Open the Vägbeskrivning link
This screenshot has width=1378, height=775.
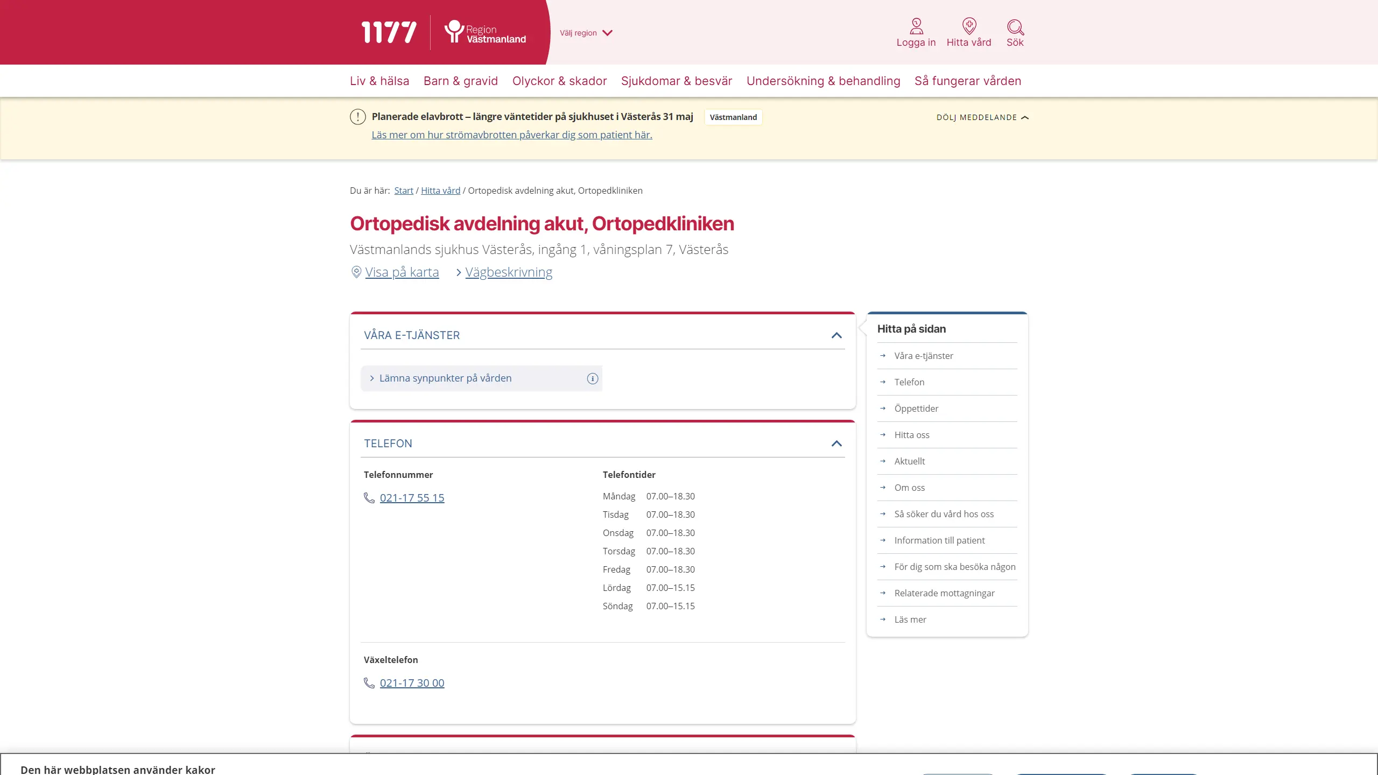(x=509, y=272)
